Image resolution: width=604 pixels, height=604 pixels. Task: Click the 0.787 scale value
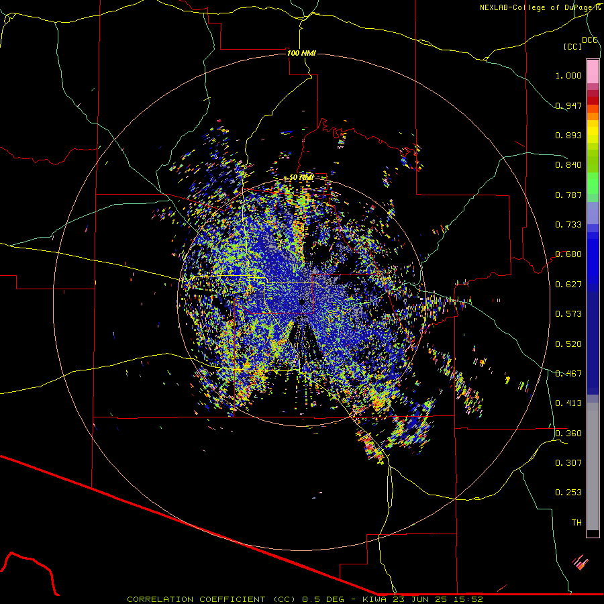click(x=568, y=195)
